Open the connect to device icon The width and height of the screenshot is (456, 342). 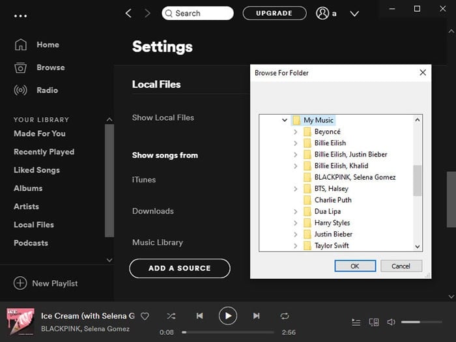(374, 322)
